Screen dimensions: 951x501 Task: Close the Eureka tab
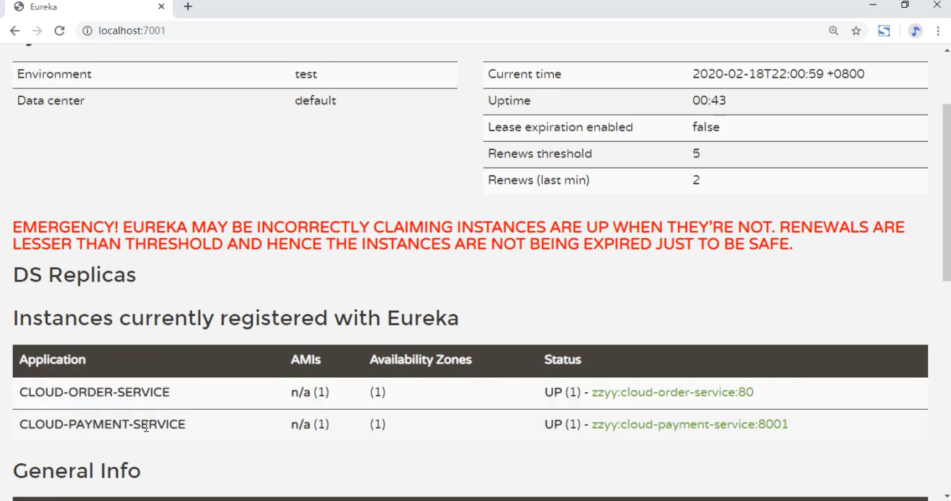[x=161, y=7]
